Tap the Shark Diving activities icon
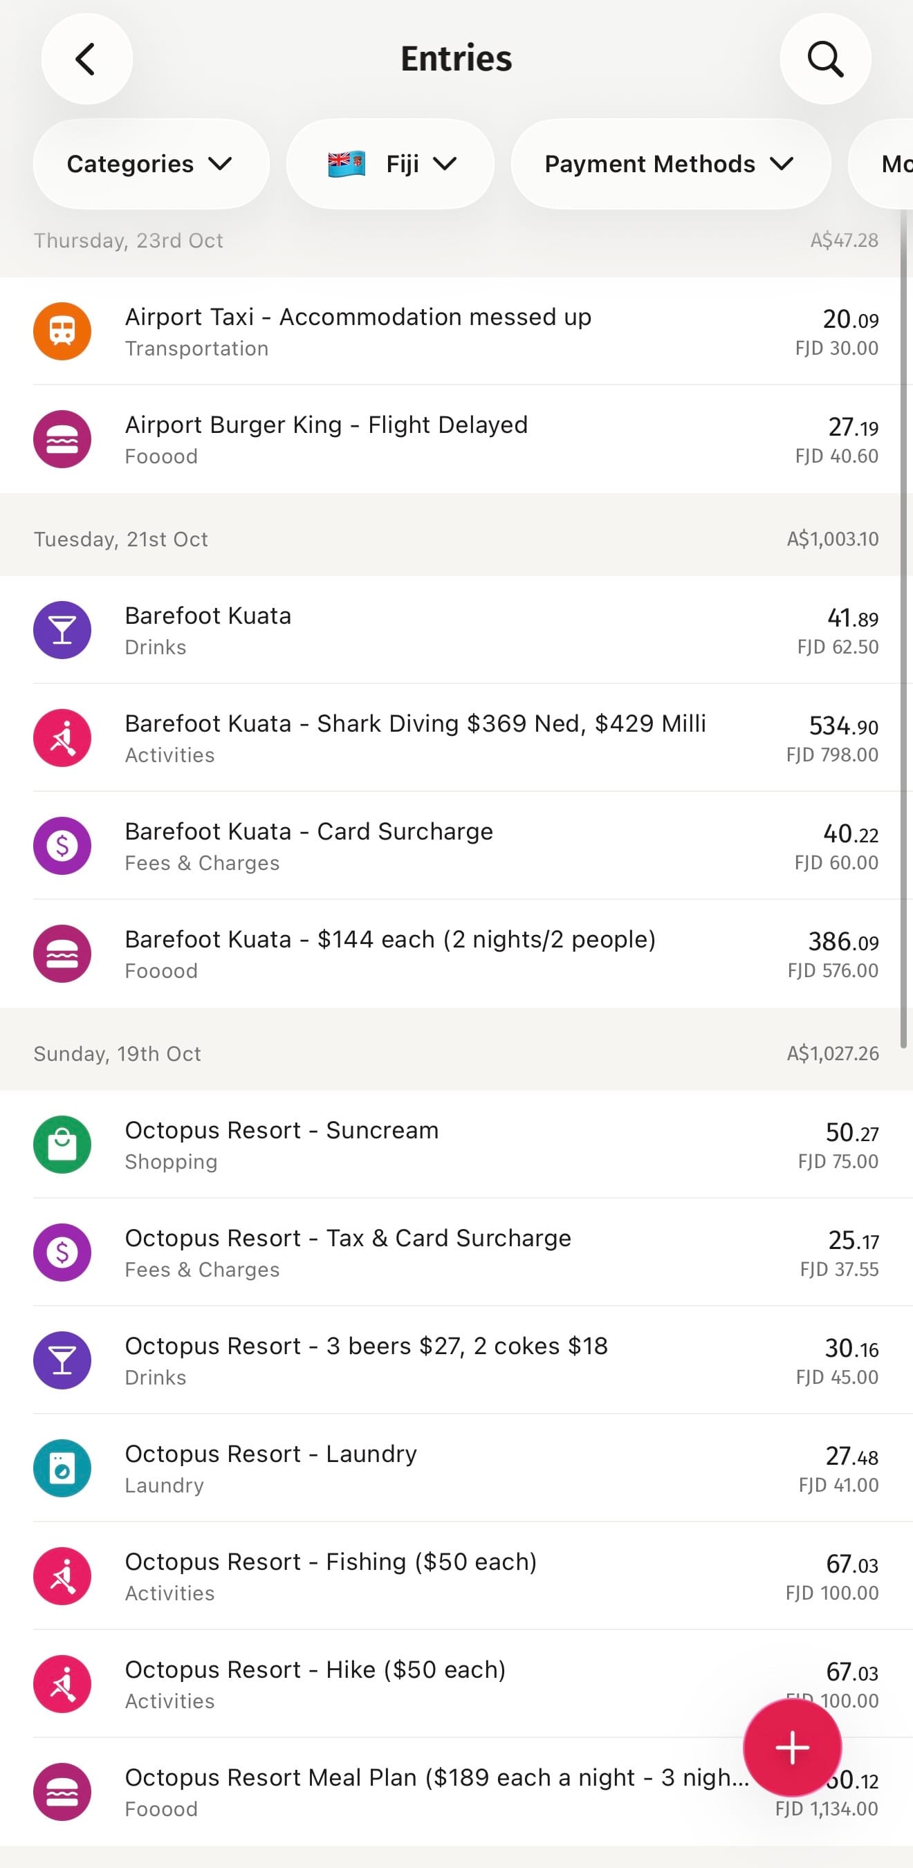The width and height of the screenshot is (913, 1868). (x=62, y=738)
